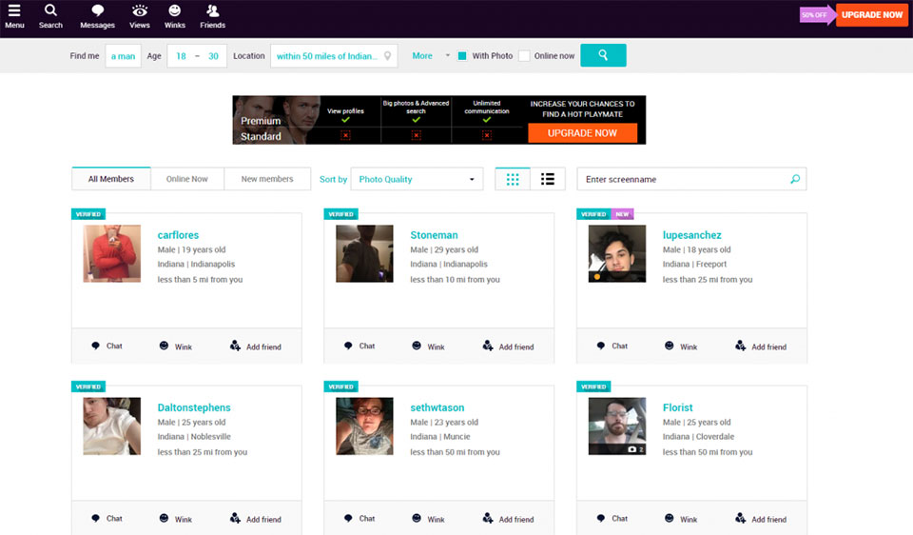The height and width of the screenshot is (535, 913).
Task: Open Messages from the top bar
Action: click(x=97, y=11)
